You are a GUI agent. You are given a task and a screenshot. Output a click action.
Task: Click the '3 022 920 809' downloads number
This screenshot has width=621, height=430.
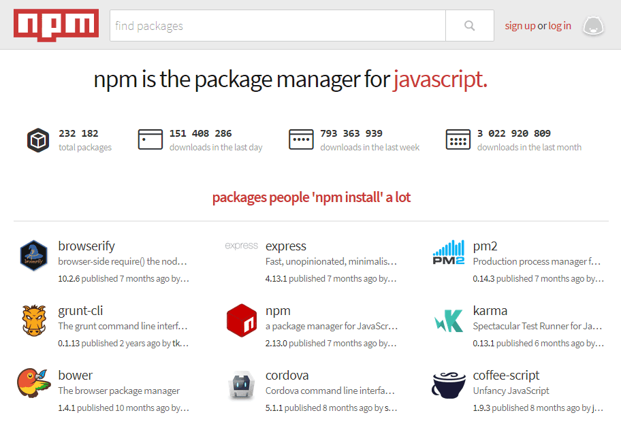click(514, 134)
